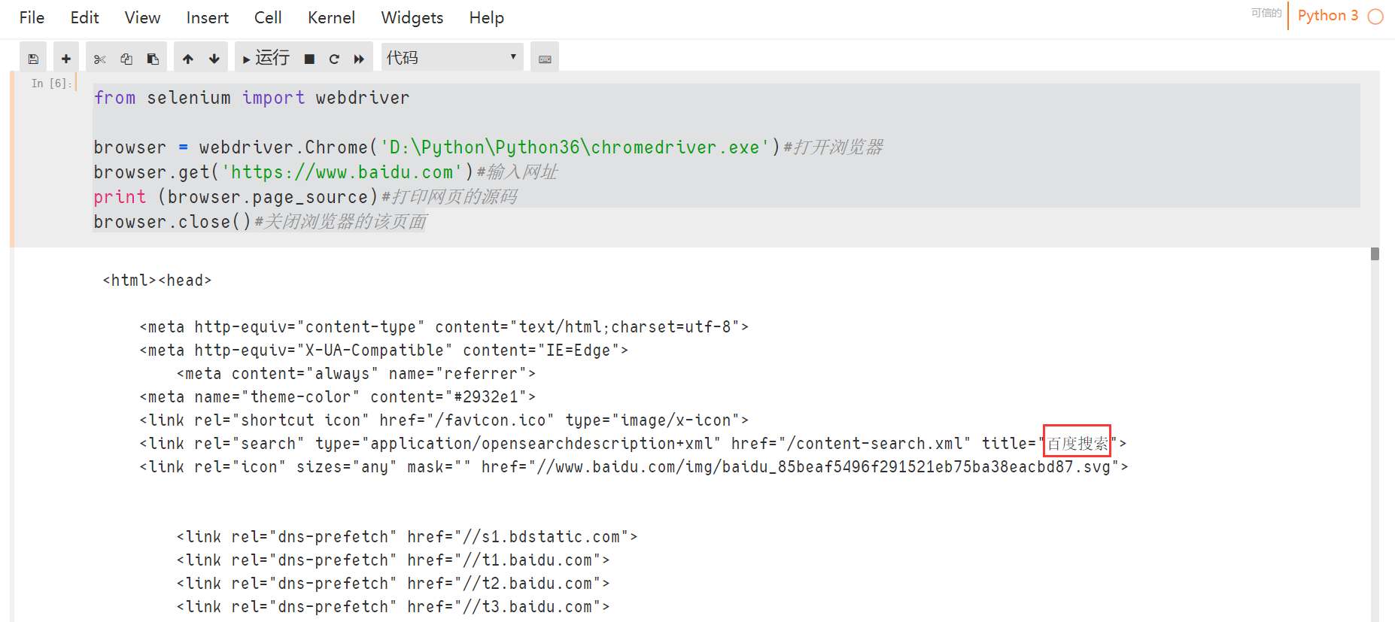Viewport: 1395px width, 622px height.
Task: Run the cell with the 运行 button
Action: 266,58
